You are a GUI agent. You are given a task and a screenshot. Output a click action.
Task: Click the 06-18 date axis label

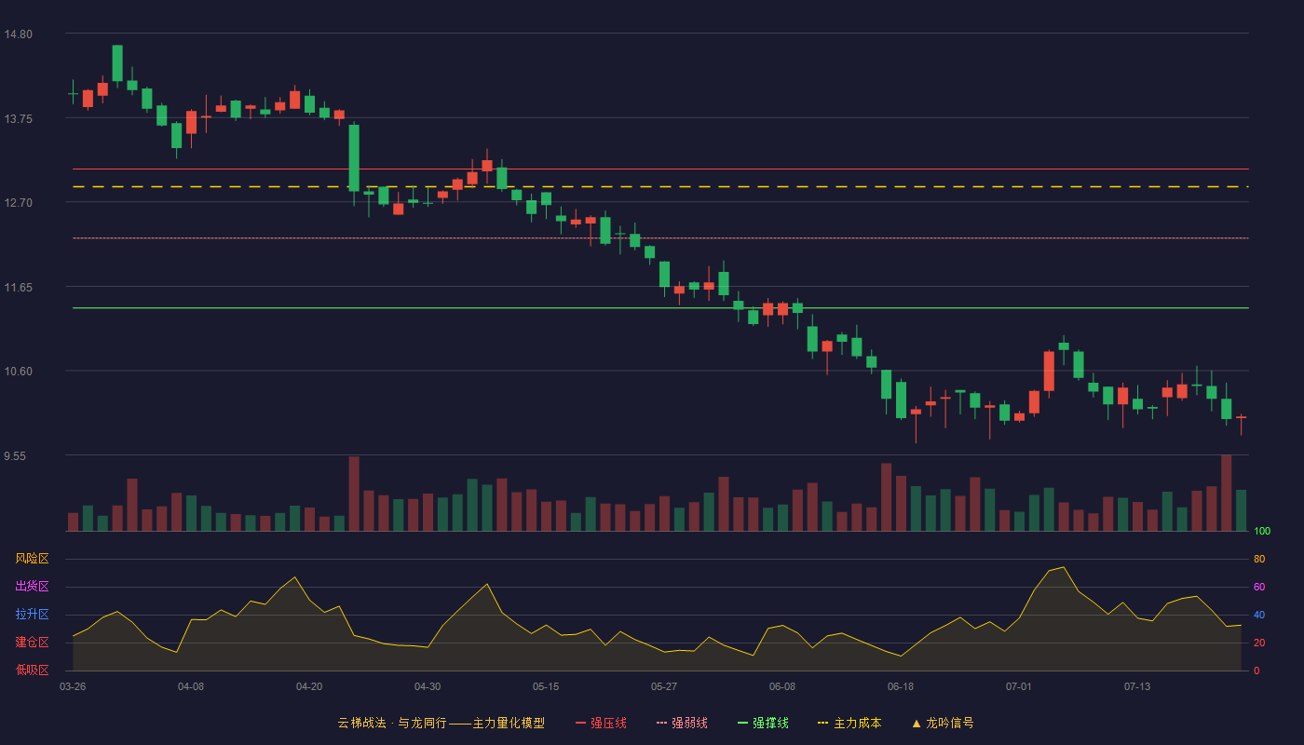[x=901, y=686]
